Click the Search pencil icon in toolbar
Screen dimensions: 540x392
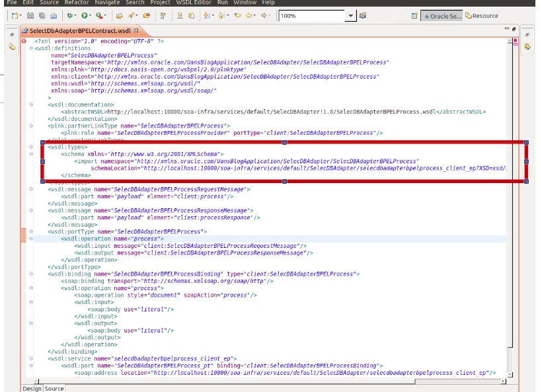(x=132, y=15)
